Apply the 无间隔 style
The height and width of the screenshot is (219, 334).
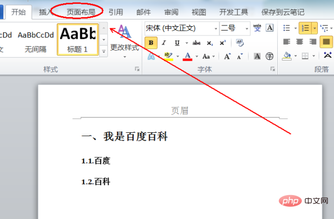36,42
